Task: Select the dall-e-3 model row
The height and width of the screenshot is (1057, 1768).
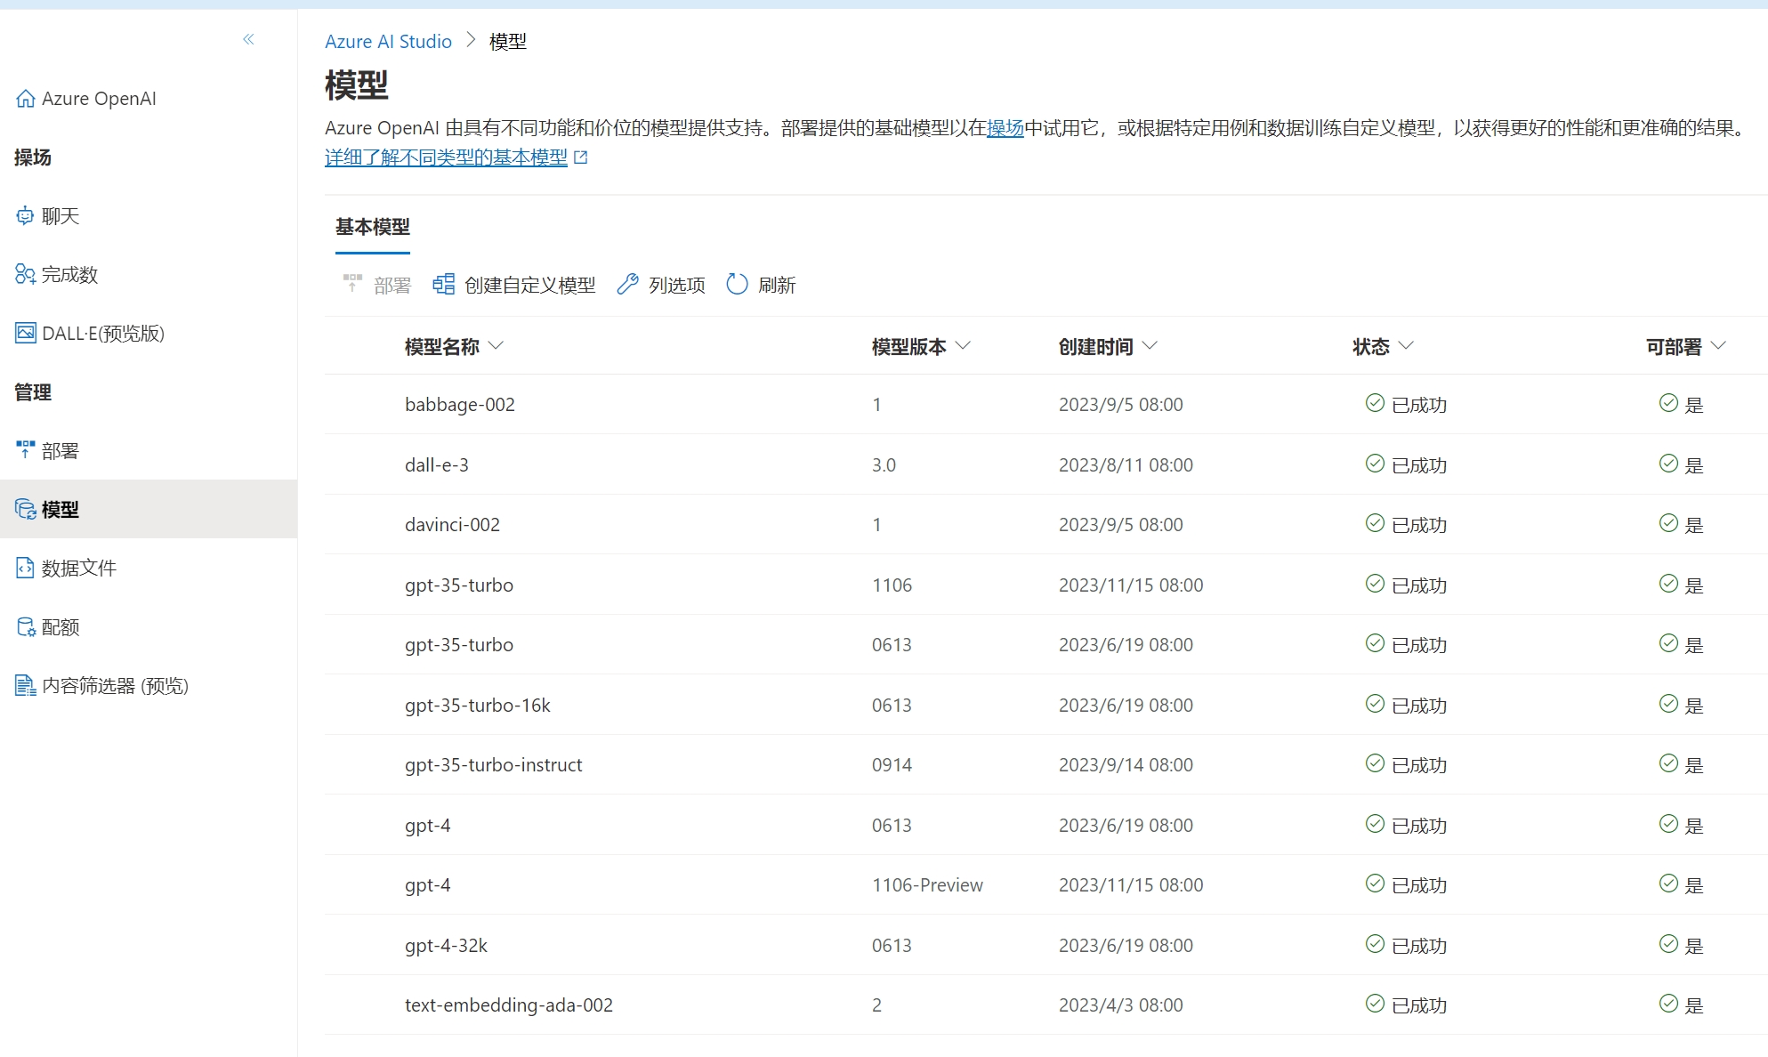Action: coord(436,464)
